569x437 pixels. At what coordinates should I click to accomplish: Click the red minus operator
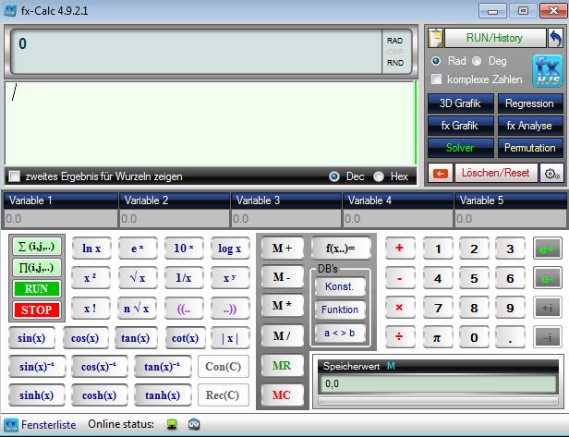tap(400, 278)
